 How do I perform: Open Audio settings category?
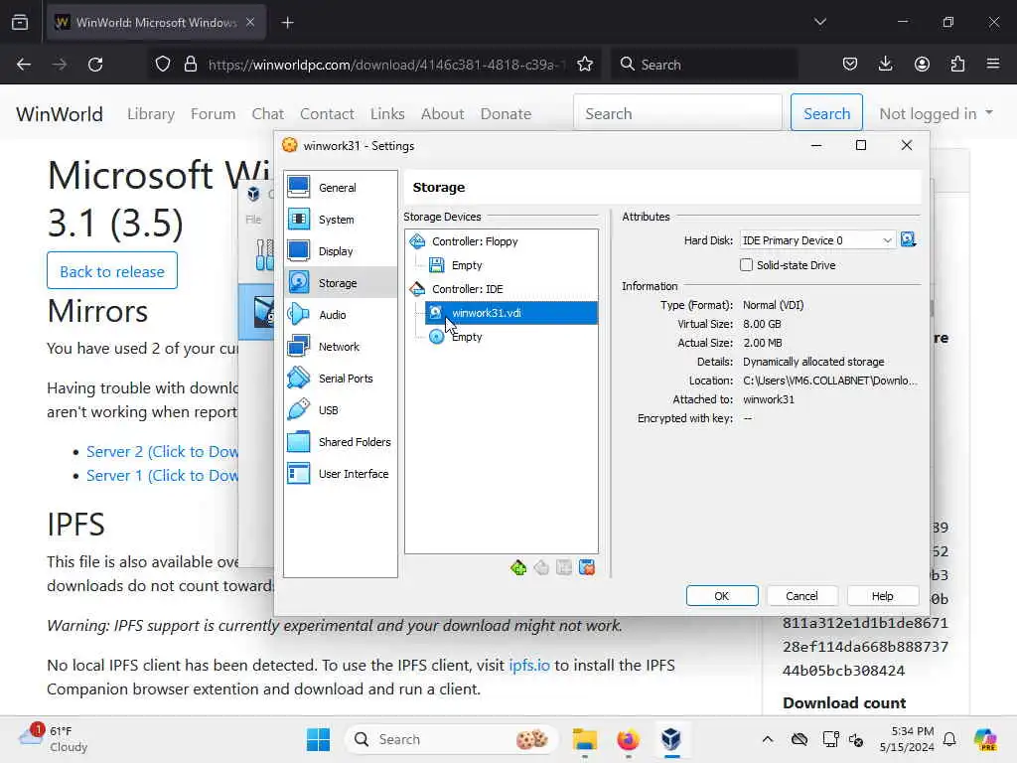point(340,315)
